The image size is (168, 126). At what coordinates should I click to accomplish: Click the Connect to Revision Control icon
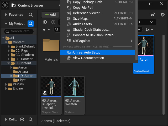pyautogui.click(x=69, y=35)
